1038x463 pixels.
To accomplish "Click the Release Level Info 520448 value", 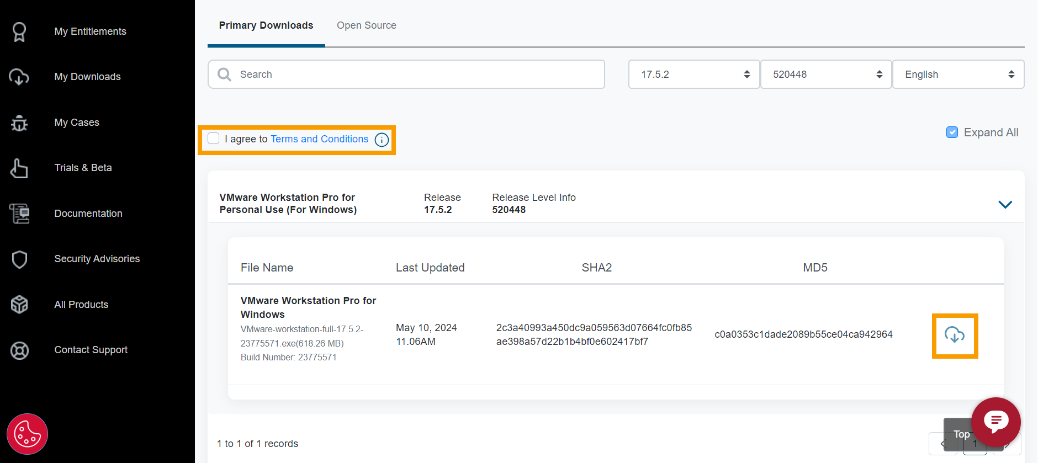I will tap(509, 210).
